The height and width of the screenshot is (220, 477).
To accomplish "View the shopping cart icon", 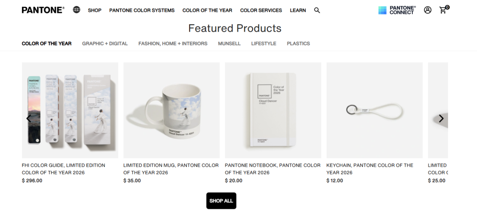I will (x=444, y=10).
